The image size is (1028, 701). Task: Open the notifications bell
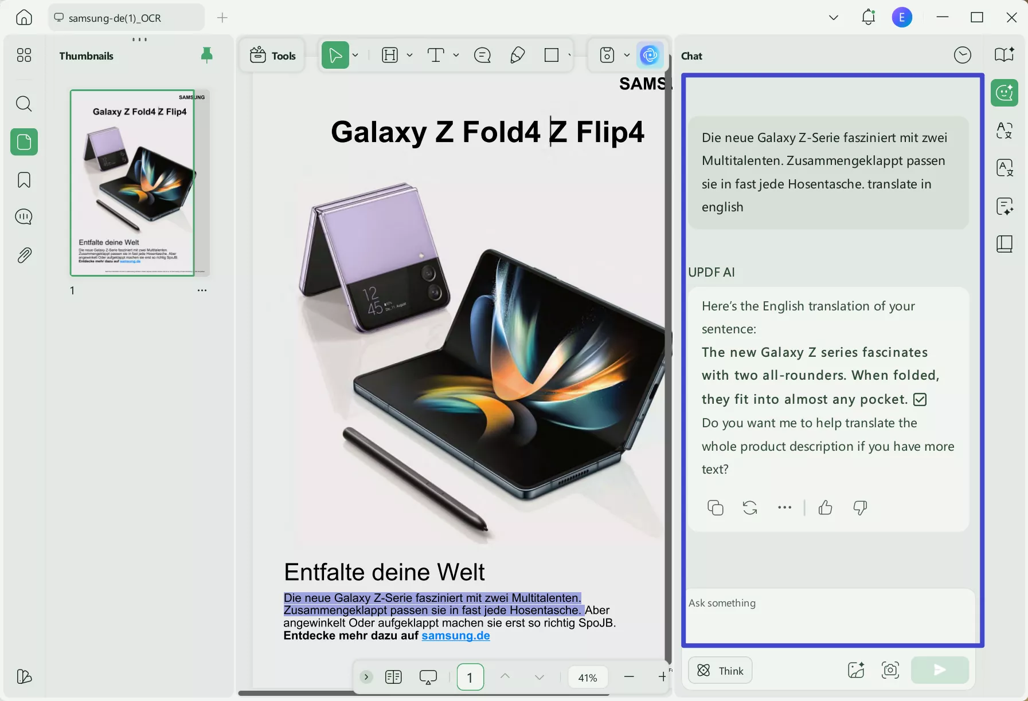coord(869,17)
